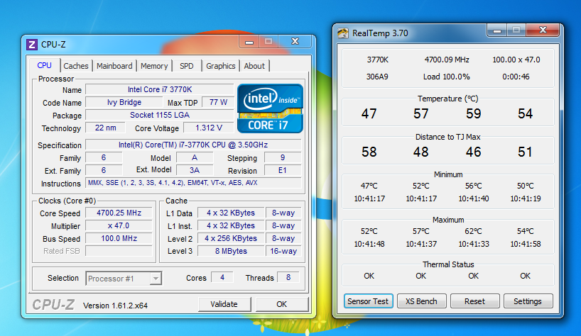Image resolution: width=581 pixels, height=336 pixels.
Task: Click RealTemp frequency '4700.09 MHz'
Action: (x=447, y=60)
